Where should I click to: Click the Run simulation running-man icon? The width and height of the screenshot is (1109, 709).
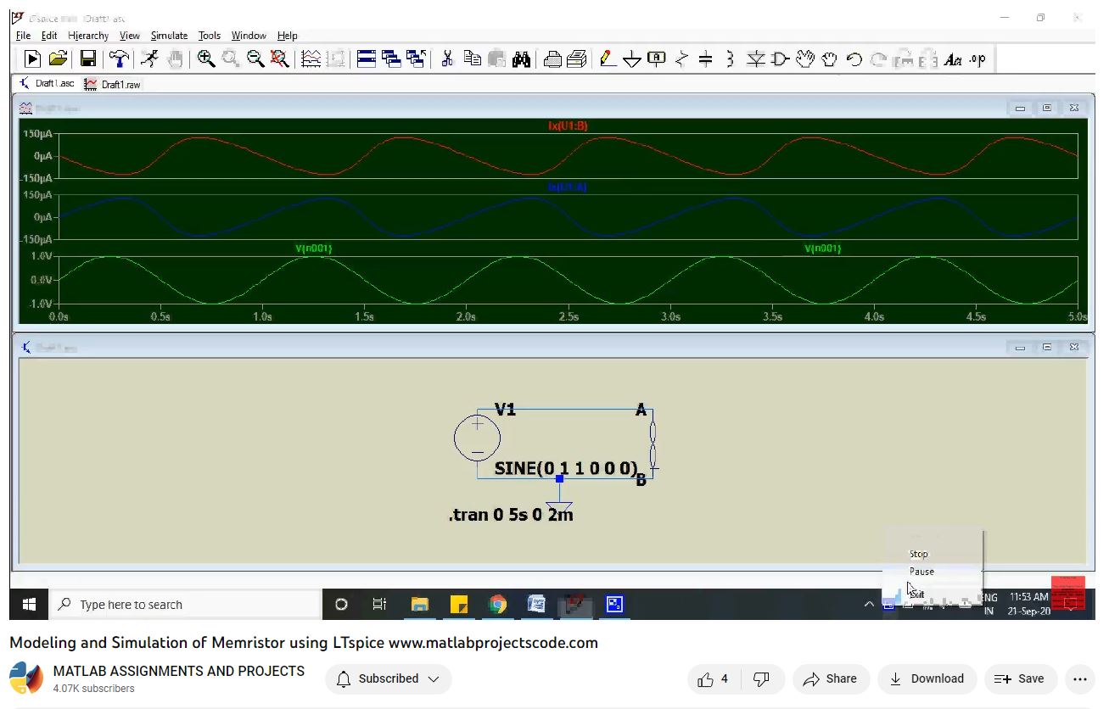coord(149,59)
